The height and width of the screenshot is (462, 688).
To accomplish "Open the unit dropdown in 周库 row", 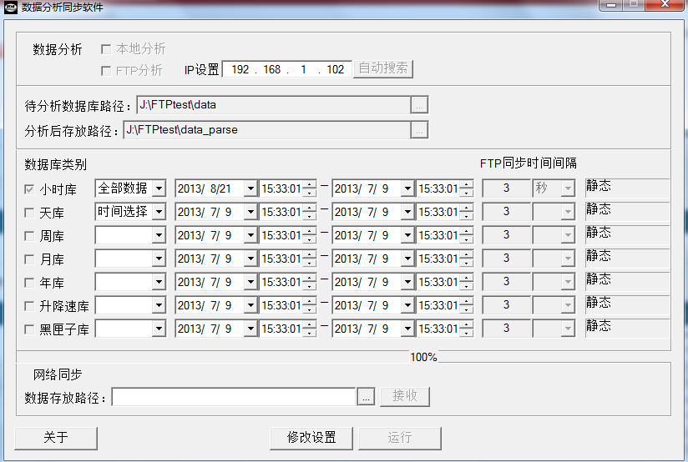I will tap(568, 235).
